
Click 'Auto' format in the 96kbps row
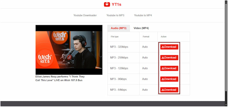click(x=145, y=79)
